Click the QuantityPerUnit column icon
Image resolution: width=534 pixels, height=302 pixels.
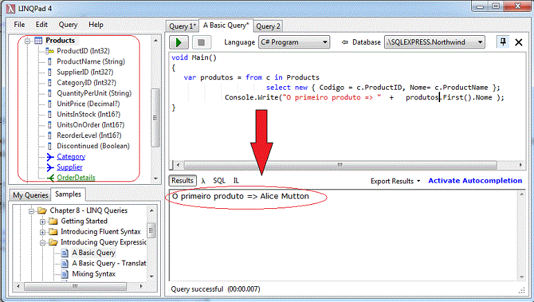pyautogui.click(x=50, y=93)
